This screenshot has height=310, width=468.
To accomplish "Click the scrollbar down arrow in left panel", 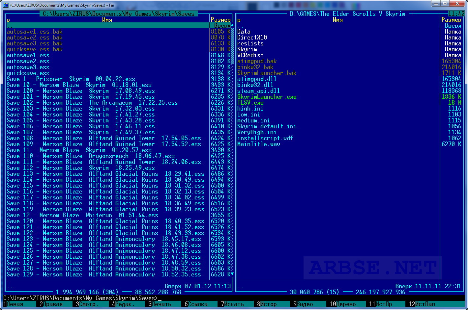I will pos(232,274).
